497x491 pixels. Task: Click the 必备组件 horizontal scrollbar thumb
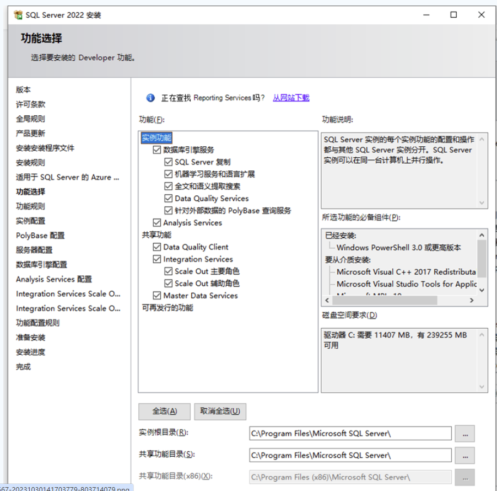(384, 300)
